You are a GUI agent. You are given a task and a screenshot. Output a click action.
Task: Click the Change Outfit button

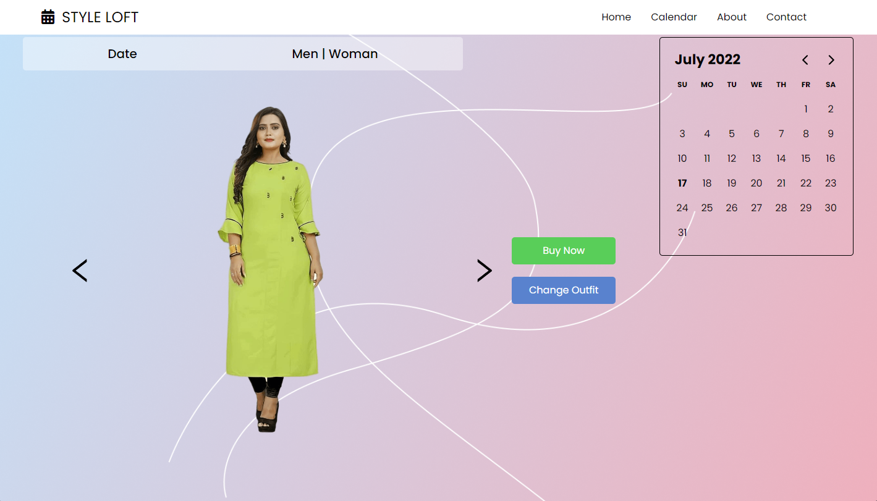point(564,290)
